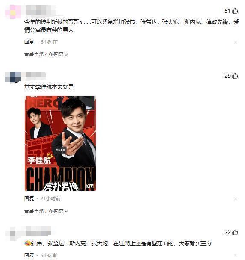The image size is (245, 260).
Task: Open the third commenter's blurred username
Action: coord(38,231)
